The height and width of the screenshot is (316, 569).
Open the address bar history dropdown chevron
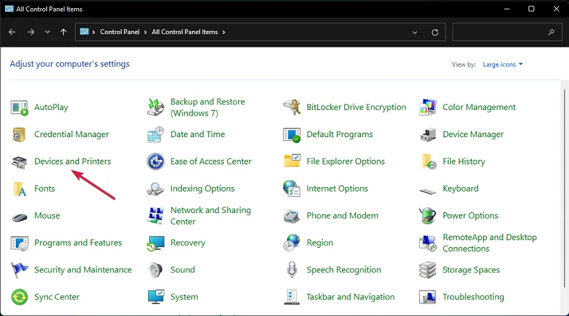tap(415, 32)
